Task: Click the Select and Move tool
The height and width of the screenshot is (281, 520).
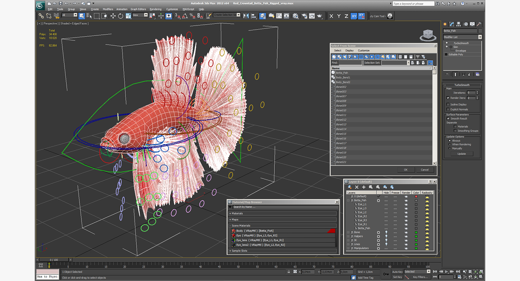Action: pyautogui.click(x=113, y=16)
